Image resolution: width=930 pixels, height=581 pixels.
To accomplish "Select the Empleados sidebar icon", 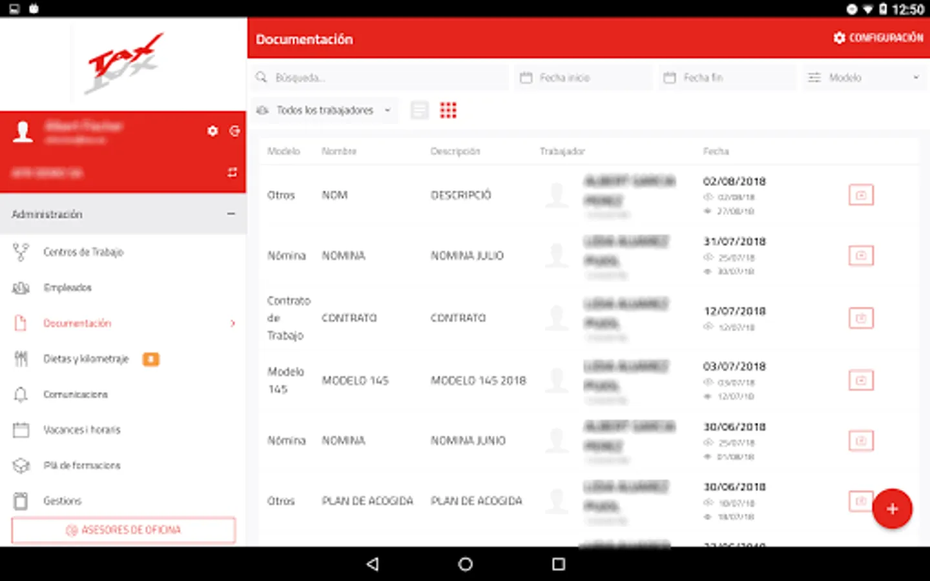I will point(20,287).
